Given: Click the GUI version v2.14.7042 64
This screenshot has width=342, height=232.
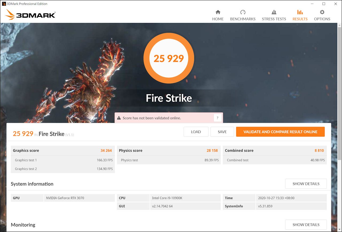Looking at the screenshot, I should tap(162, 206).
